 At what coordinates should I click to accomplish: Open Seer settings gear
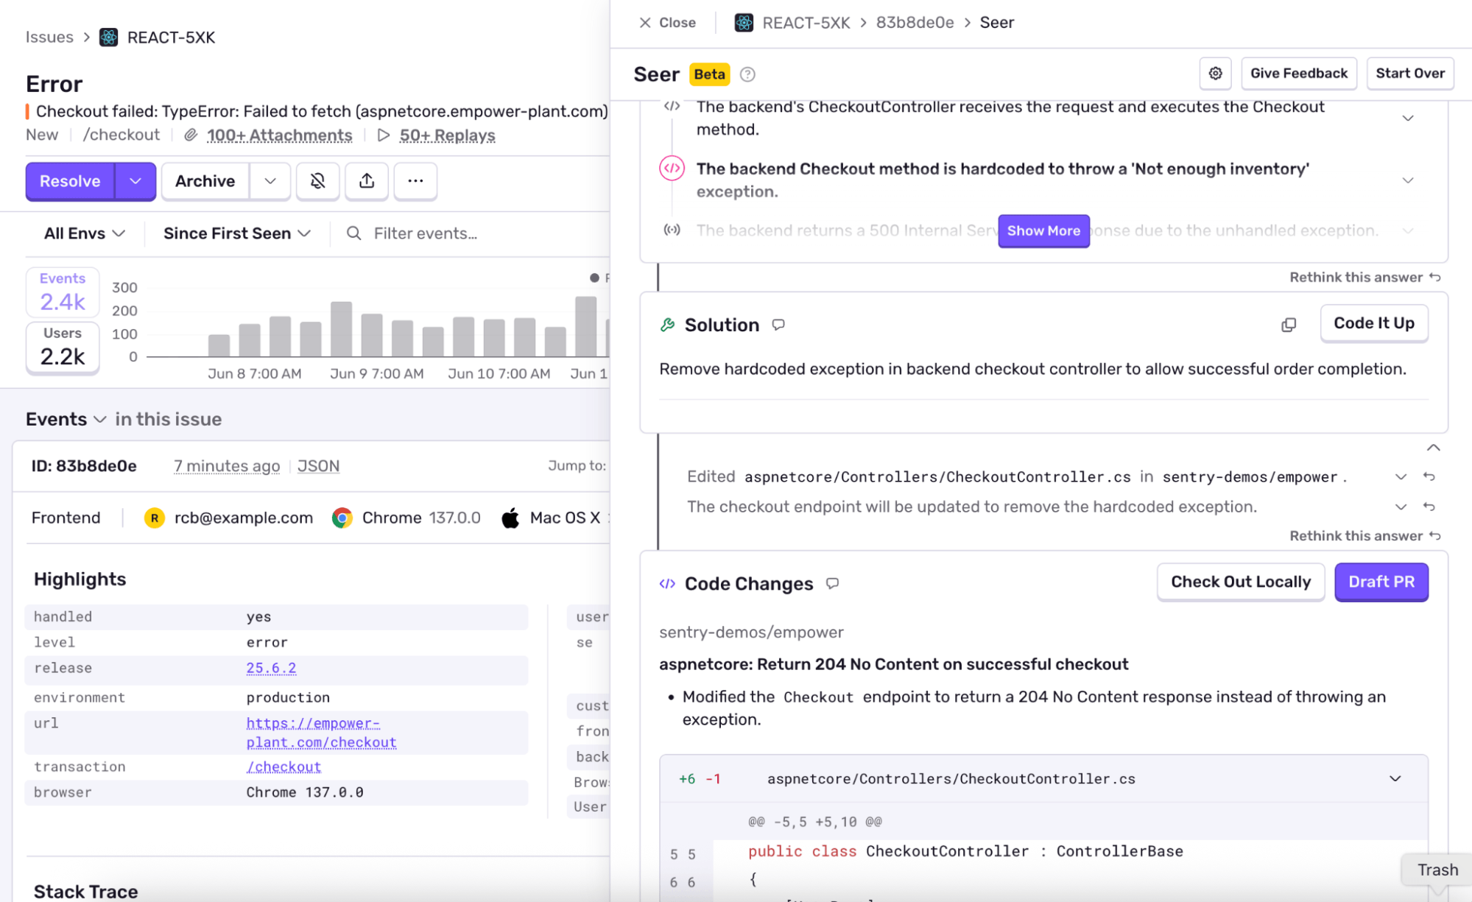(x=1215, y=74)
